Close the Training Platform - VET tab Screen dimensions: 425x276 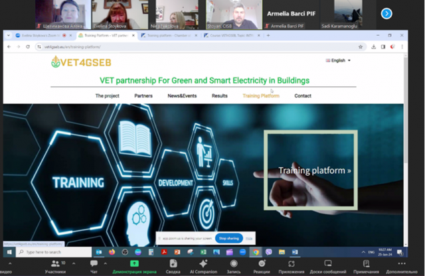[x=133, y=35]
